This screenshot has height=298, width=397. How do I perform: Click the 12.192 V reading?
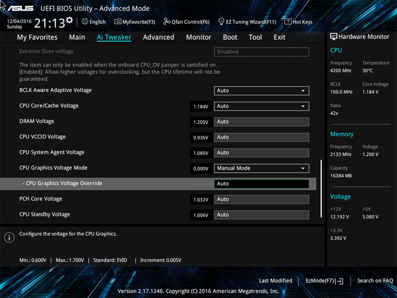point(339,217)
